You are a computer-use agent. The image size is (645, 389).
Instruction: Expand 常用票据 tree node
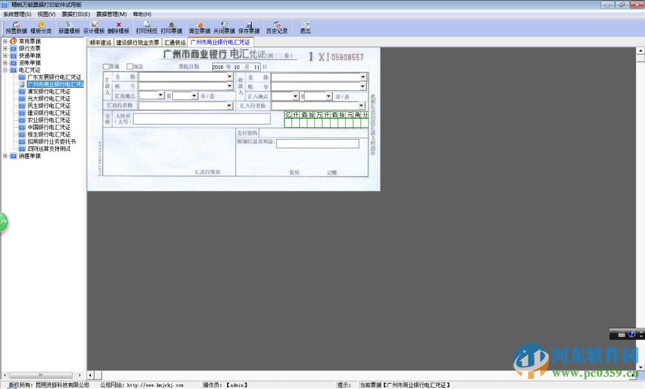click(x=5, y=41)
